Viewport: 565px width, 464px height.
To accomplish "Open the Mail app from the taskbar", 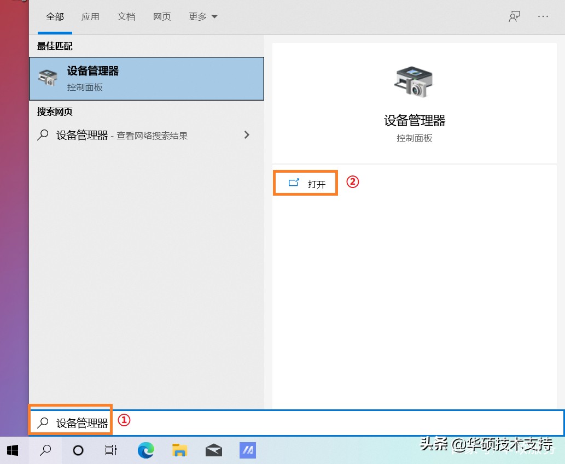I will click(x=213, y=450).
